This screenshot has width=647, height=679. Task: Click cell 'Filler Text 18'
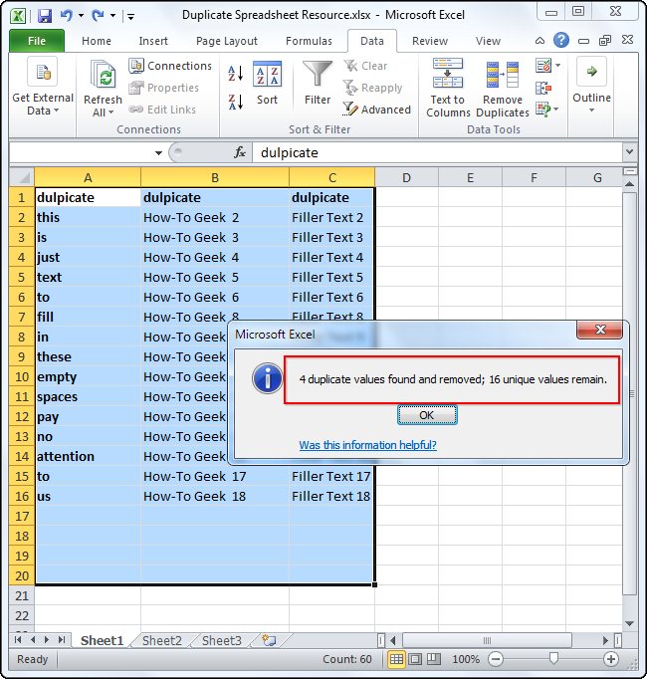pyautogui.click(x=331, y=496)
